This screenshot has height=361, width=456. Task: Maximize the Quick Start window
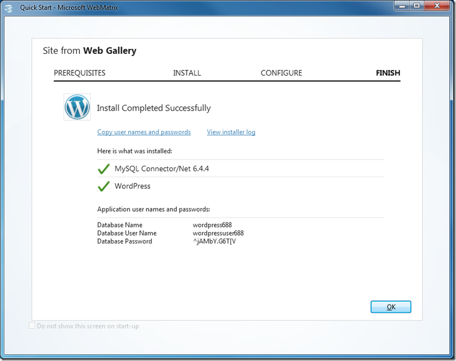[417, 6]
